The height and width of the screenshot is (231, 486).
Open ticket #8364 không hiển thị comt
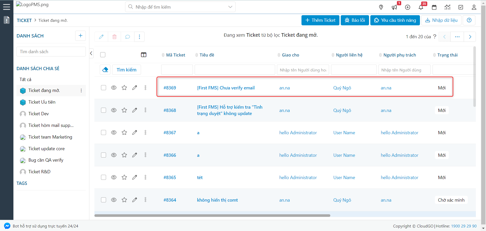[x=217, y=200]
